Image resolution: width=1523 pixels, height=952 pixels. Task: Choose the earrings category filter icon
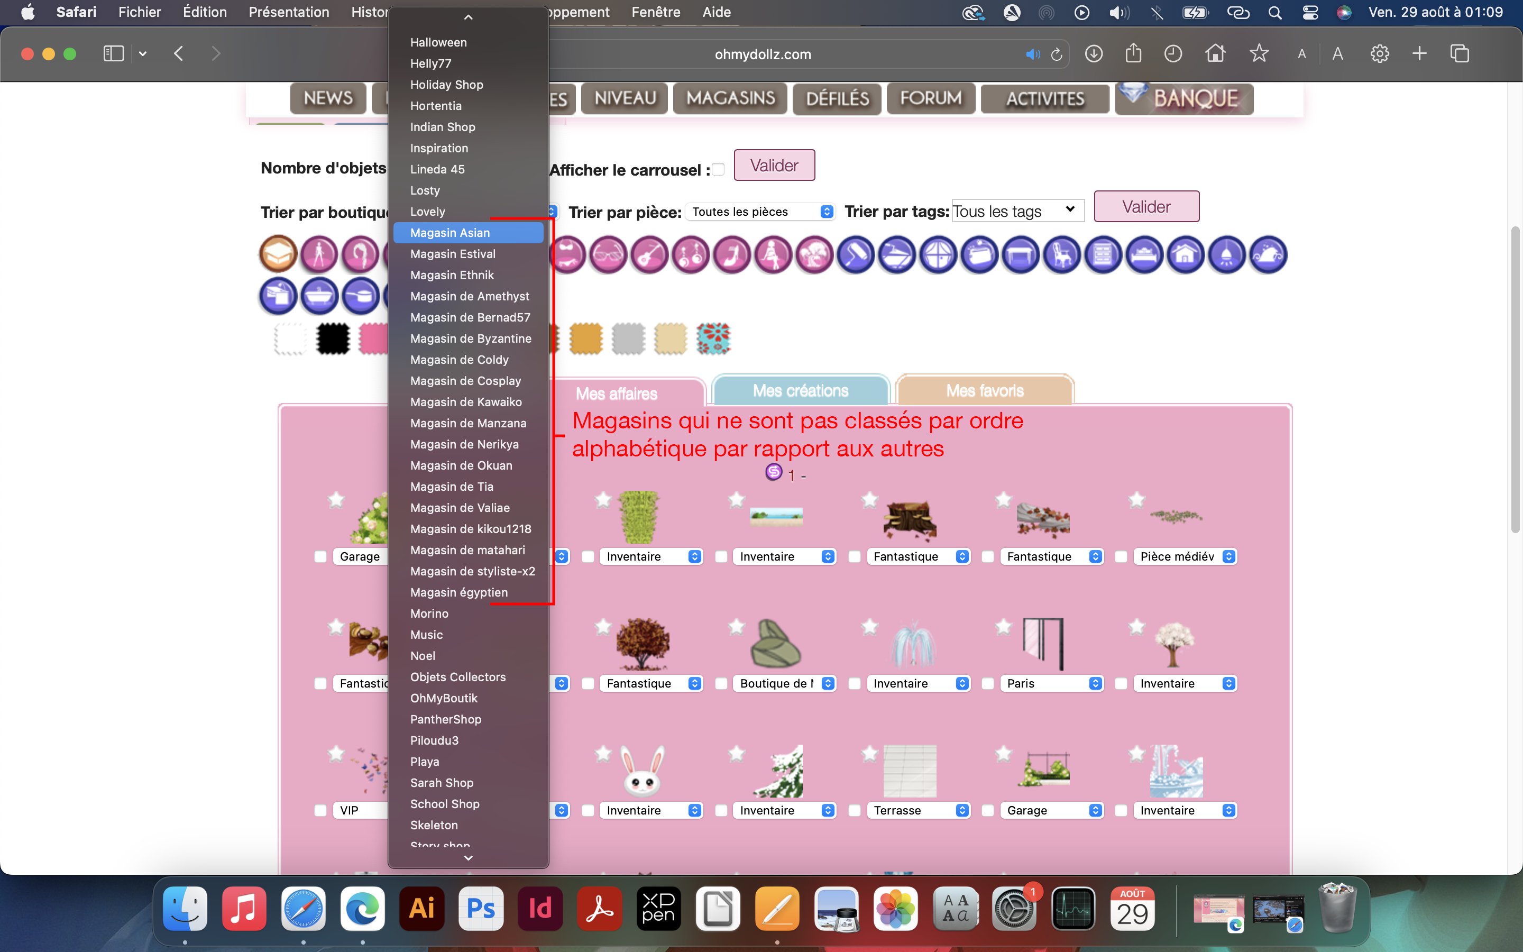click(691, 255)
